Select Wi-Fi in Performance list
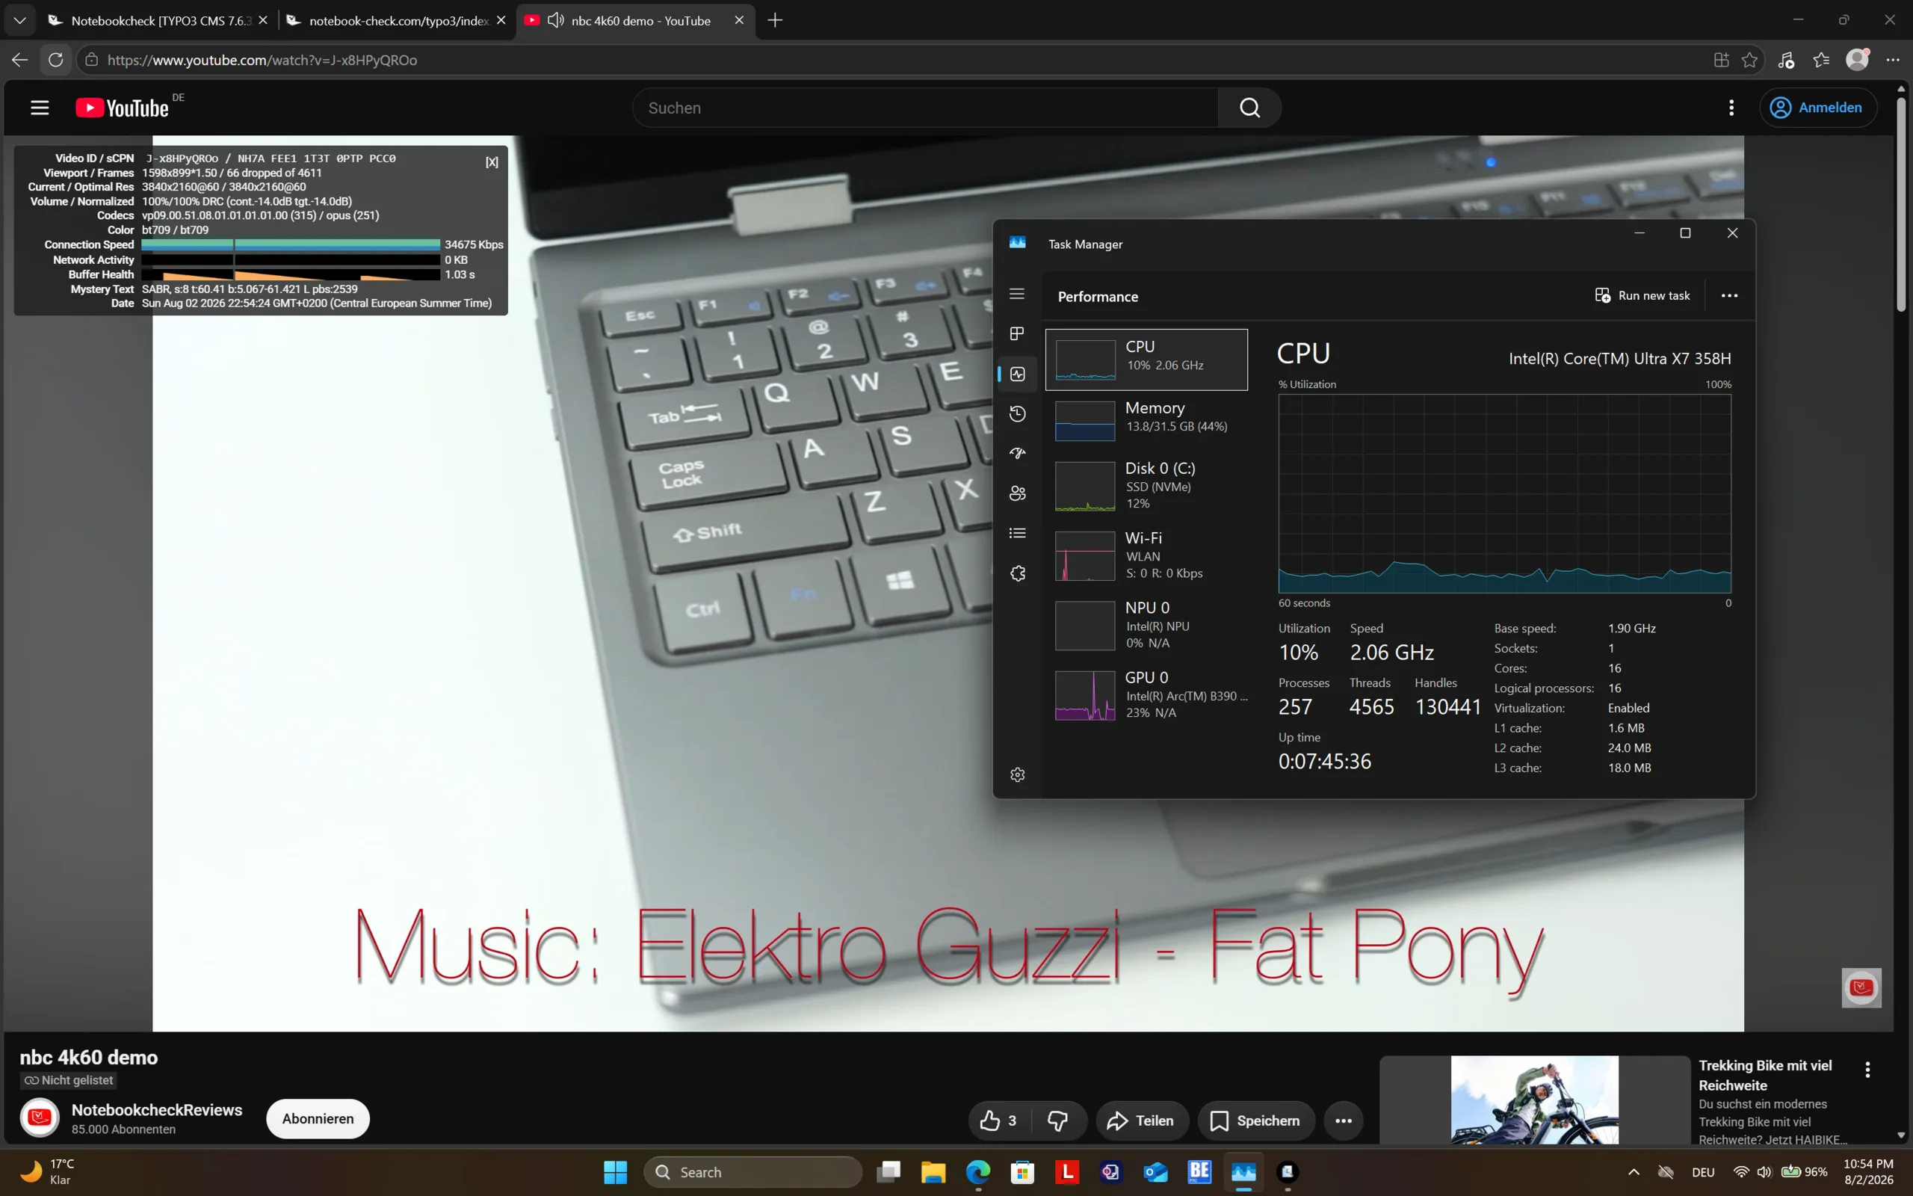Viewport: 1913px width, 1196px height. (x=1146, y=555)
